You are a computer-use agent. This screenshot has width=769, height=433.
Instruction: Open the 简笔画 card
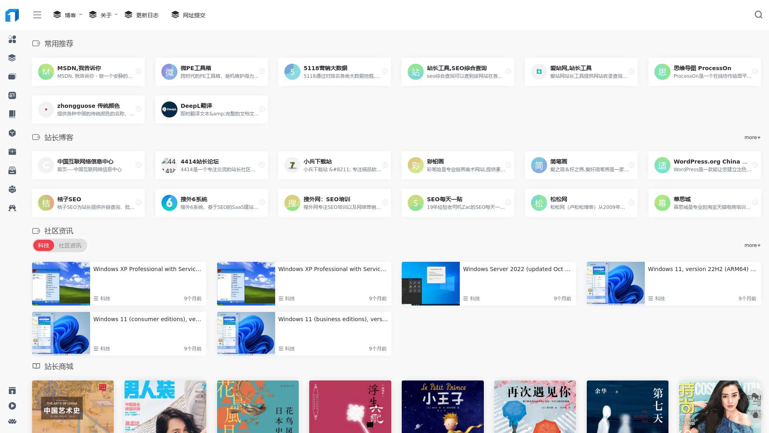581,165
